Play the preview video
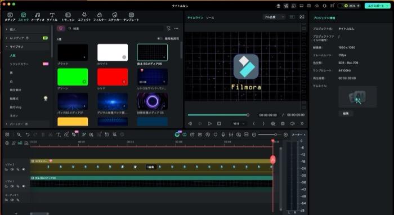 [209, 124]
